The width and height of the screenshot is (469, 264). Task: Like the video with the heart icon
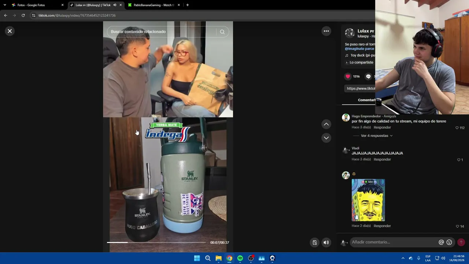[348, 76]
